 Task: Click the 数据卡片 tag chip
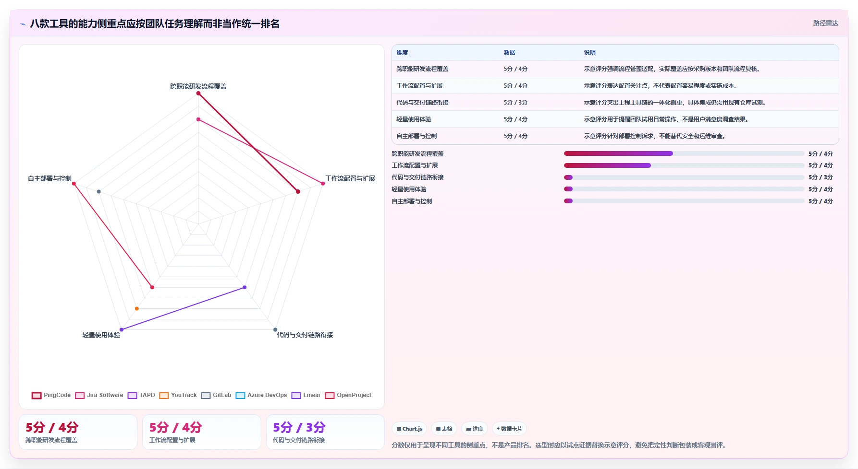point(509,429)
